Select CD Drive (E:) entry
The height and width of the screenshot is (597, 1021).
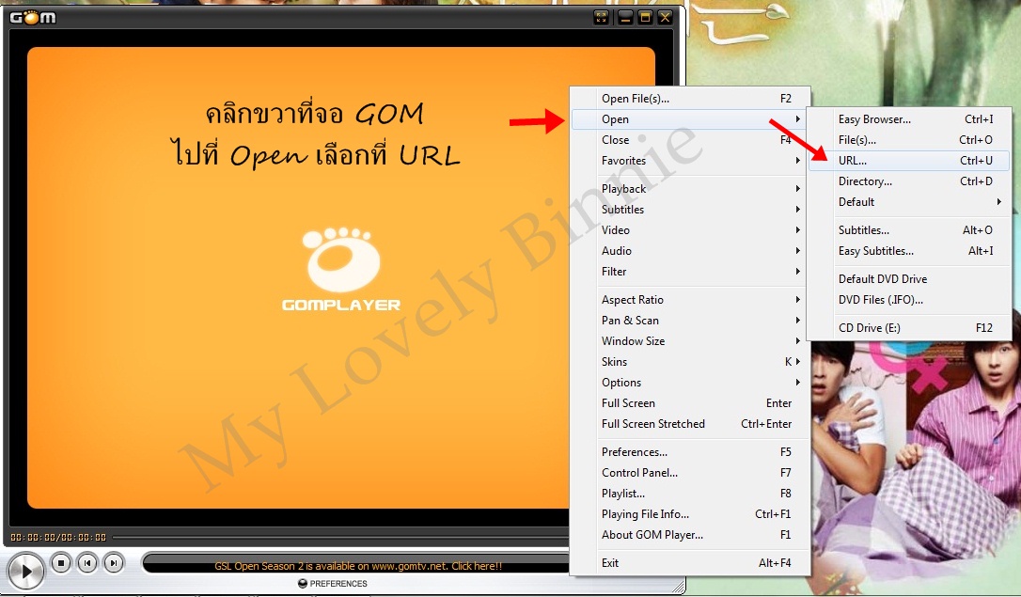[909, 328]
